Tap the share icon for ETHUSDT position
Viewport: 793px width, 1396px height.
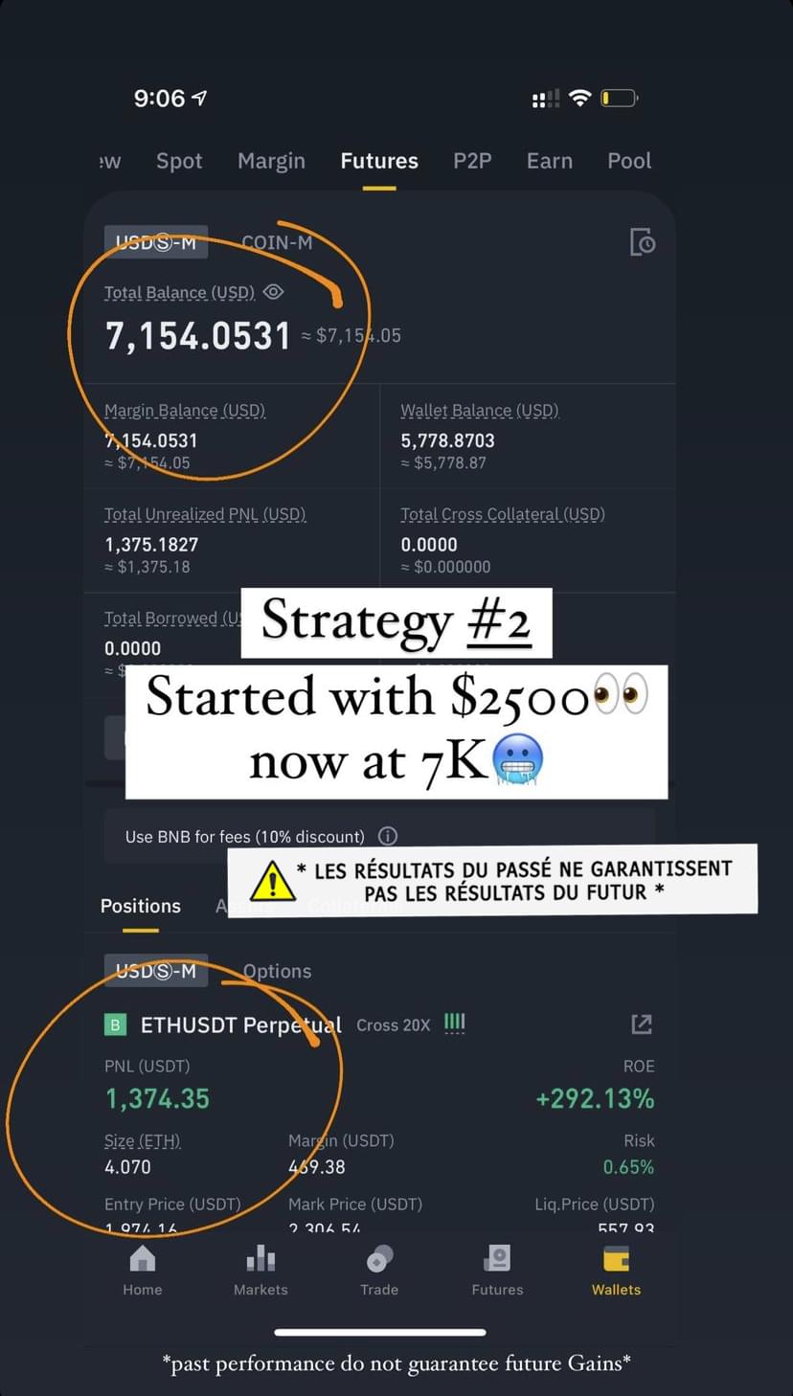[642, 1024]
